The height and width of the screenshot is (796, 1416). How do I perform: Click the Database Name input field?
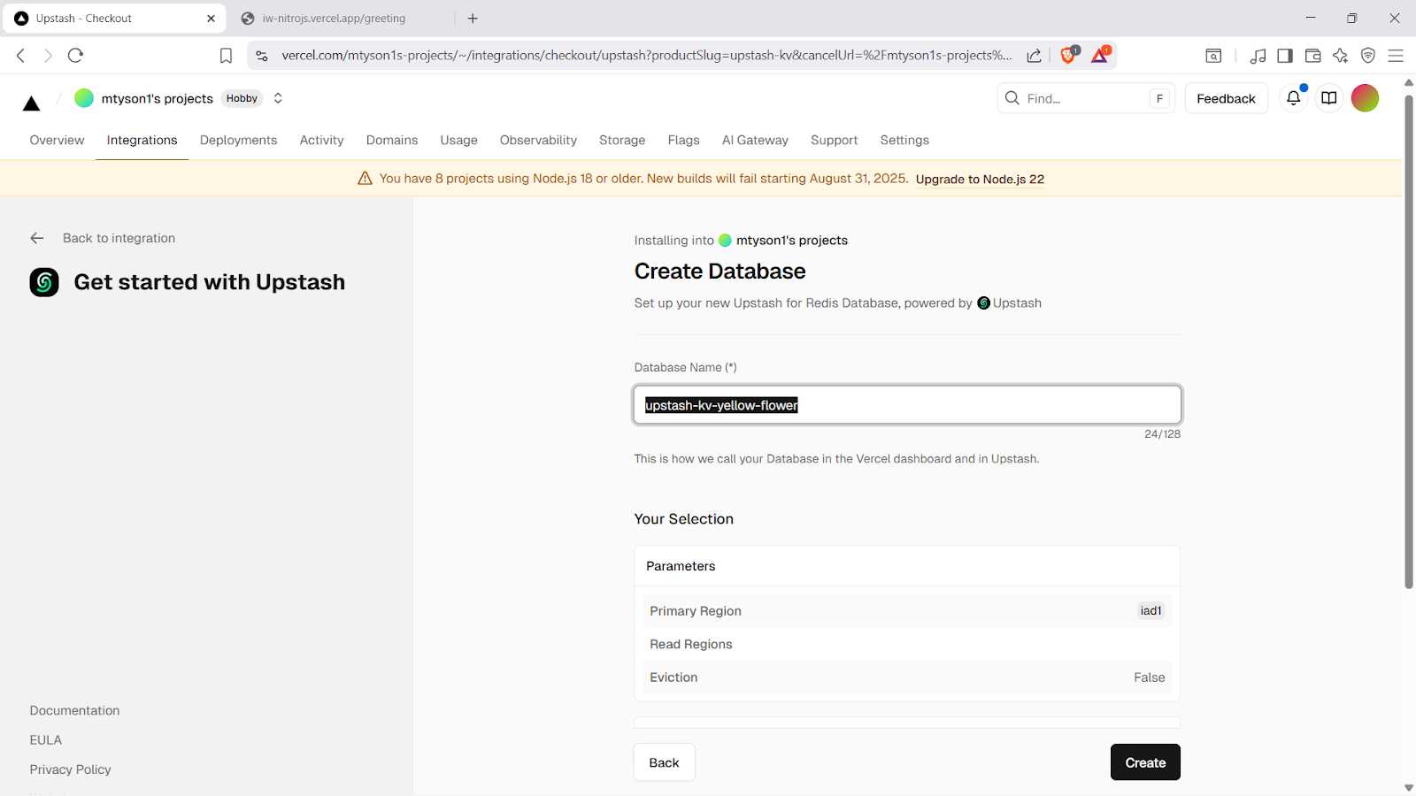907,405
